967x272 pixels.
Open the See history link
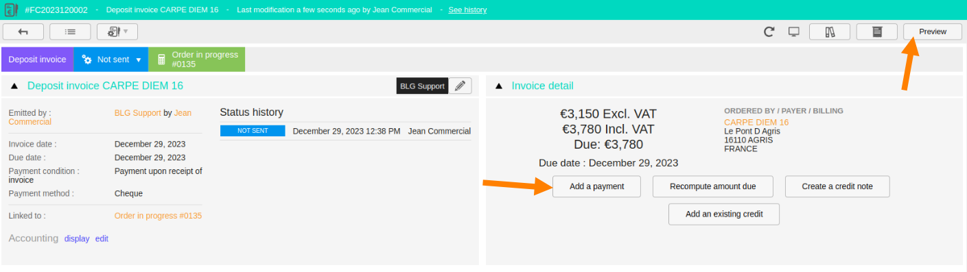pyautogui.click(x=467, y=10)
